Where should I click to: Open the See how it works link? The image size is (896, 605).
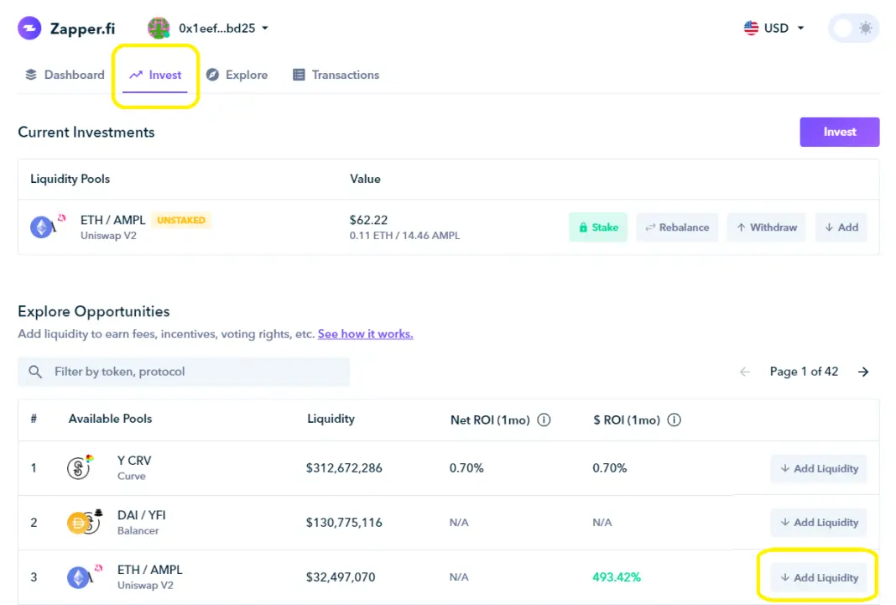pyautogui.click(x=365, y=334)
